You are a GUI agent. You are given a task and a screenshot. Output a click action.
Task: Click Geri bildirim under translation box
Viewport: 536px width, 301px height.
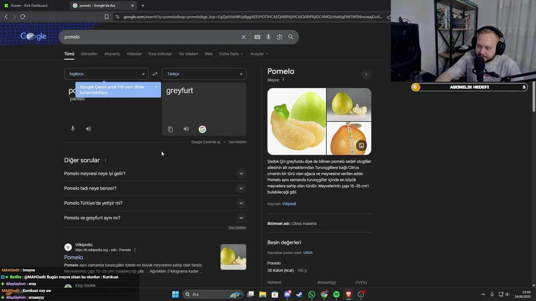[x=237, y=142]
